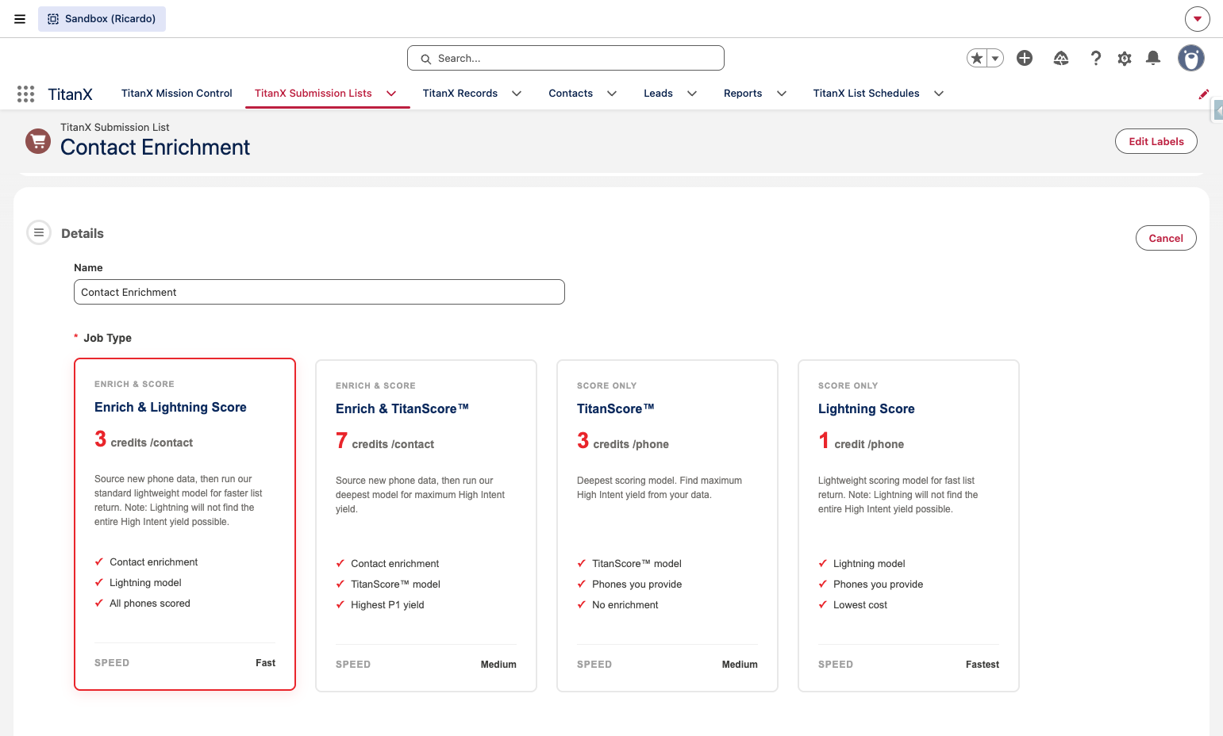Screen dimensions: 1223x736
Task: Choose TitanScore score-only job type
Action: (667, 526)
